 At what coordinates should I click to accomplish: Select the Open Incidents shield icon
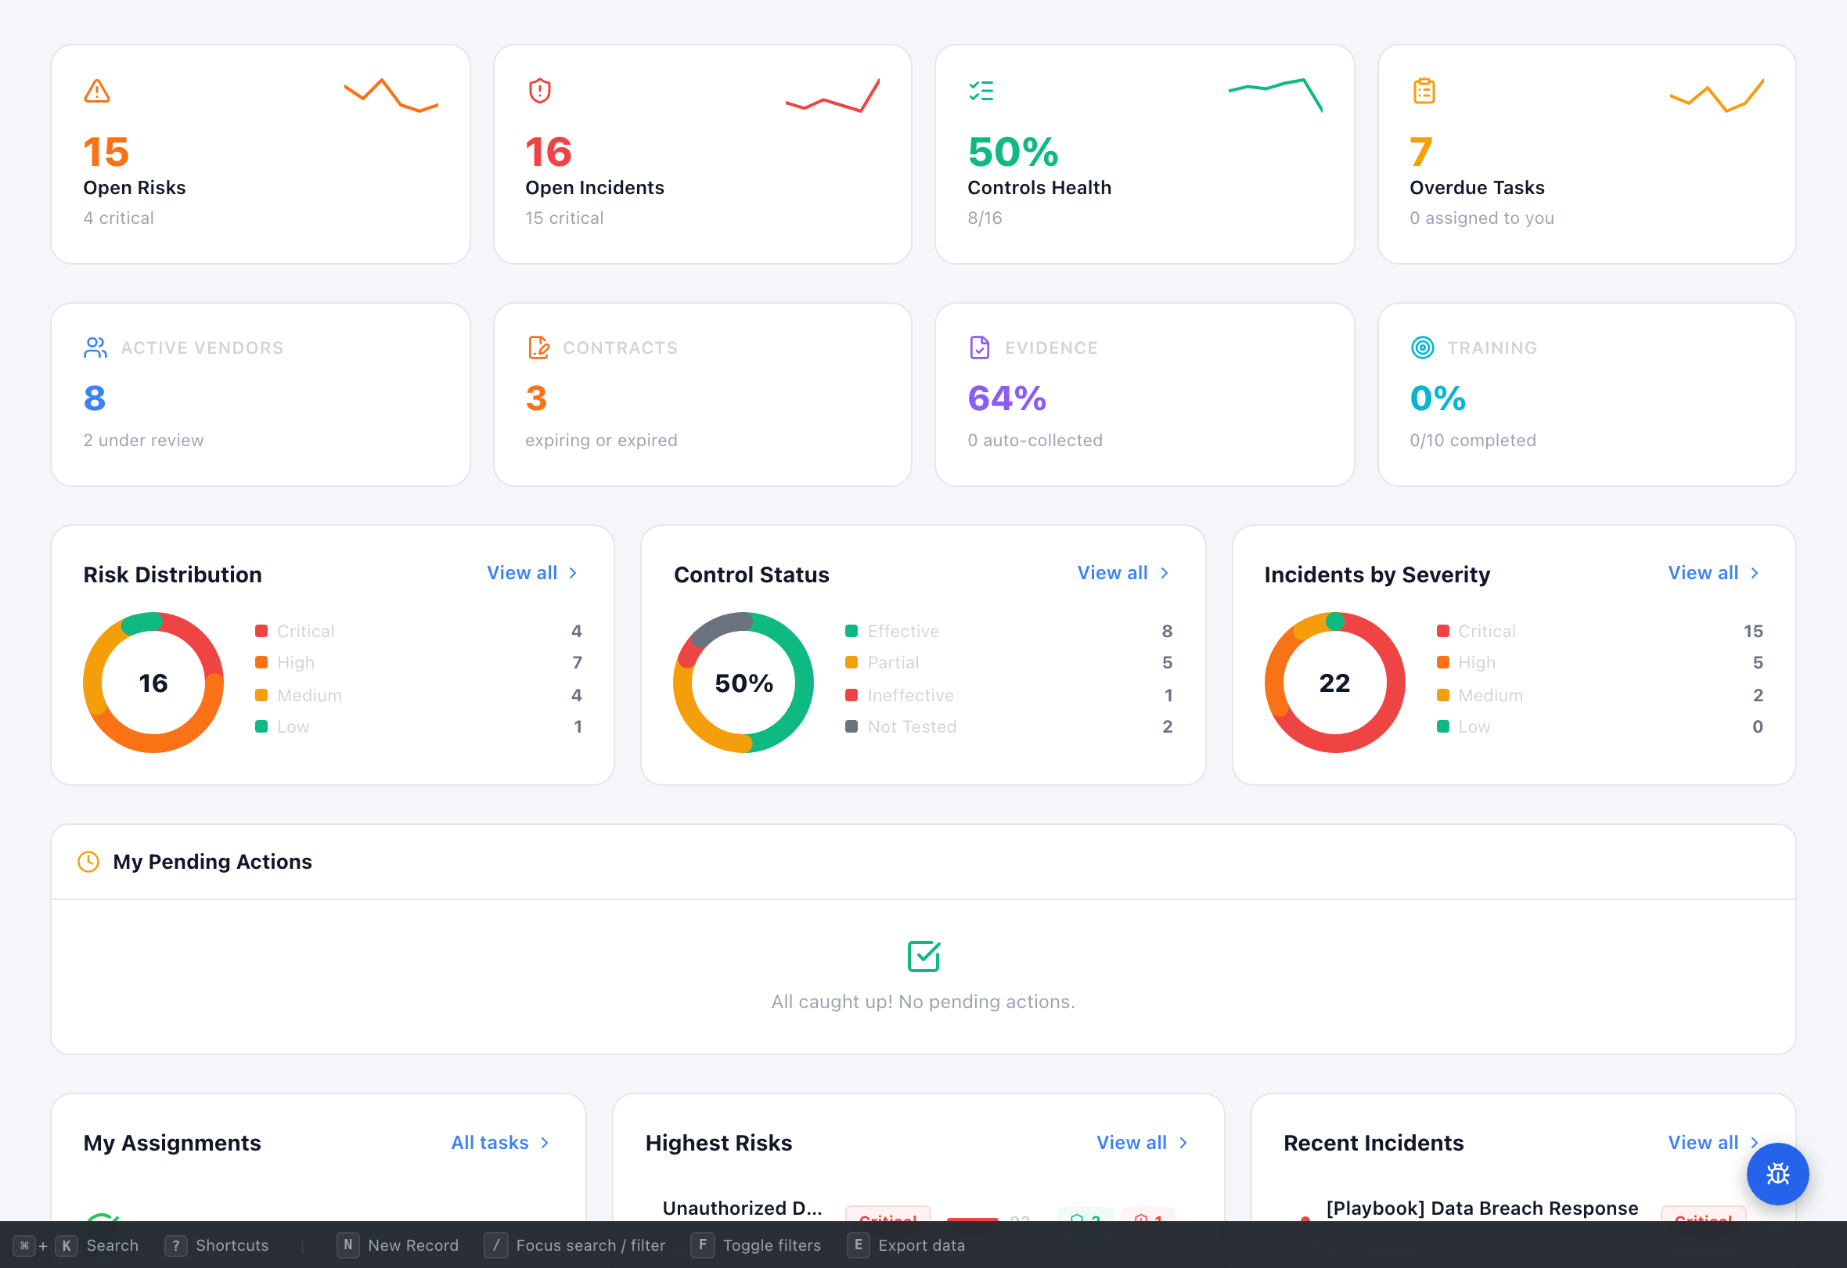tap(539, 92)
